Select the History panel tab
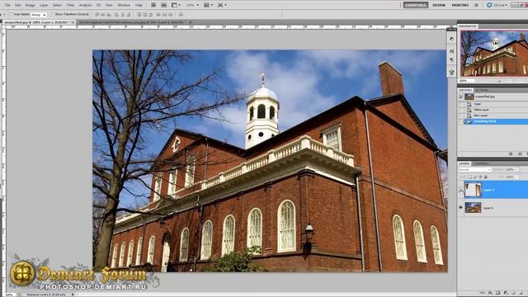The width and height of the screenshot is (528, 297). coord(465,90)
